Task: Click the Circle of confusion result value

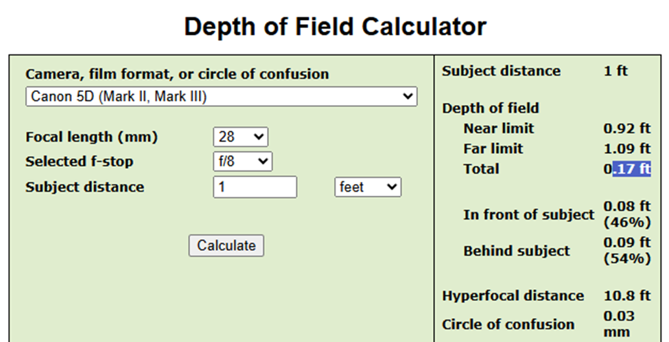Action: (x=619, y=324)
